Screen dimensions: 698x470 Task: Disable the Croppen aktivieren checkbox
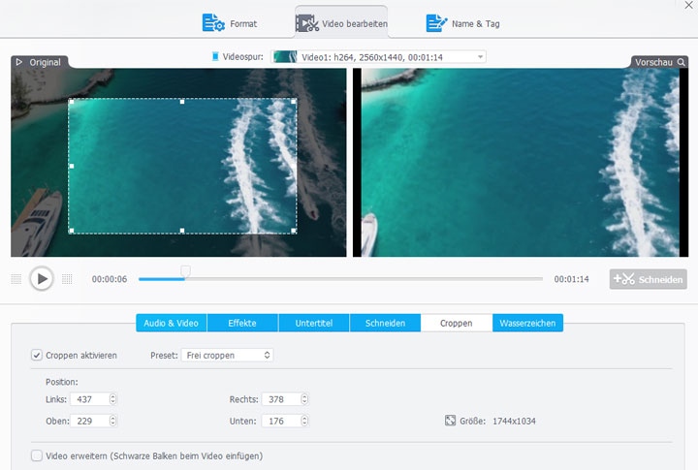[37, 356]
